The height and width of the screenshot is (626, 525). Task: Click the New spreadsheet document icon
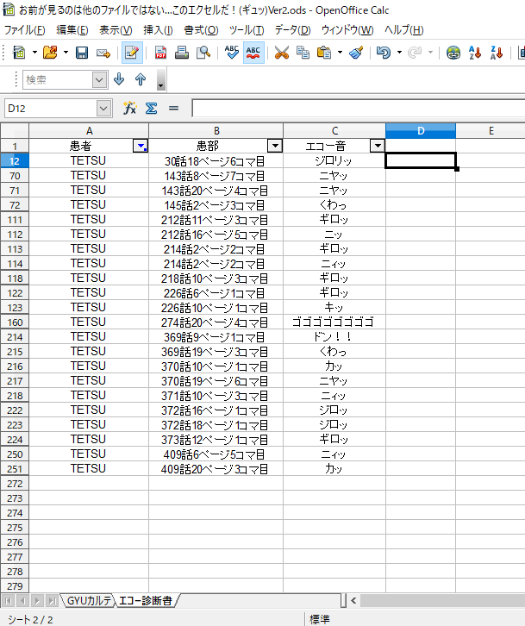pyautogui.click(x=19, y=53)
